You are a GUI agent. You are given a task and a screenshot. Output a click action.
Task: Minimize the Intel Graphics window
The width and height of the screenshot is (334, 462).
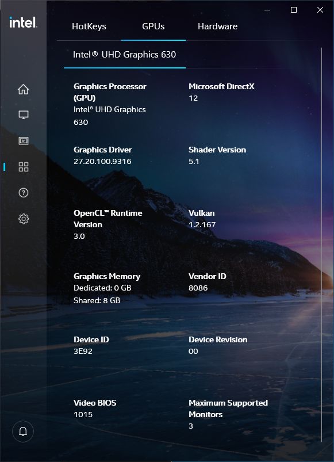click(x=267, y=10)
